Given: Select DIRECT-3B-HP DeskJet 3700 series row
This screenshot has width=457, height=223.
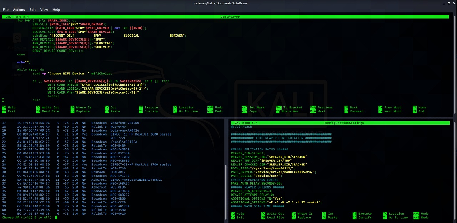Looking at the screenshot, I should pyautogui.click(x=87, y=164).
